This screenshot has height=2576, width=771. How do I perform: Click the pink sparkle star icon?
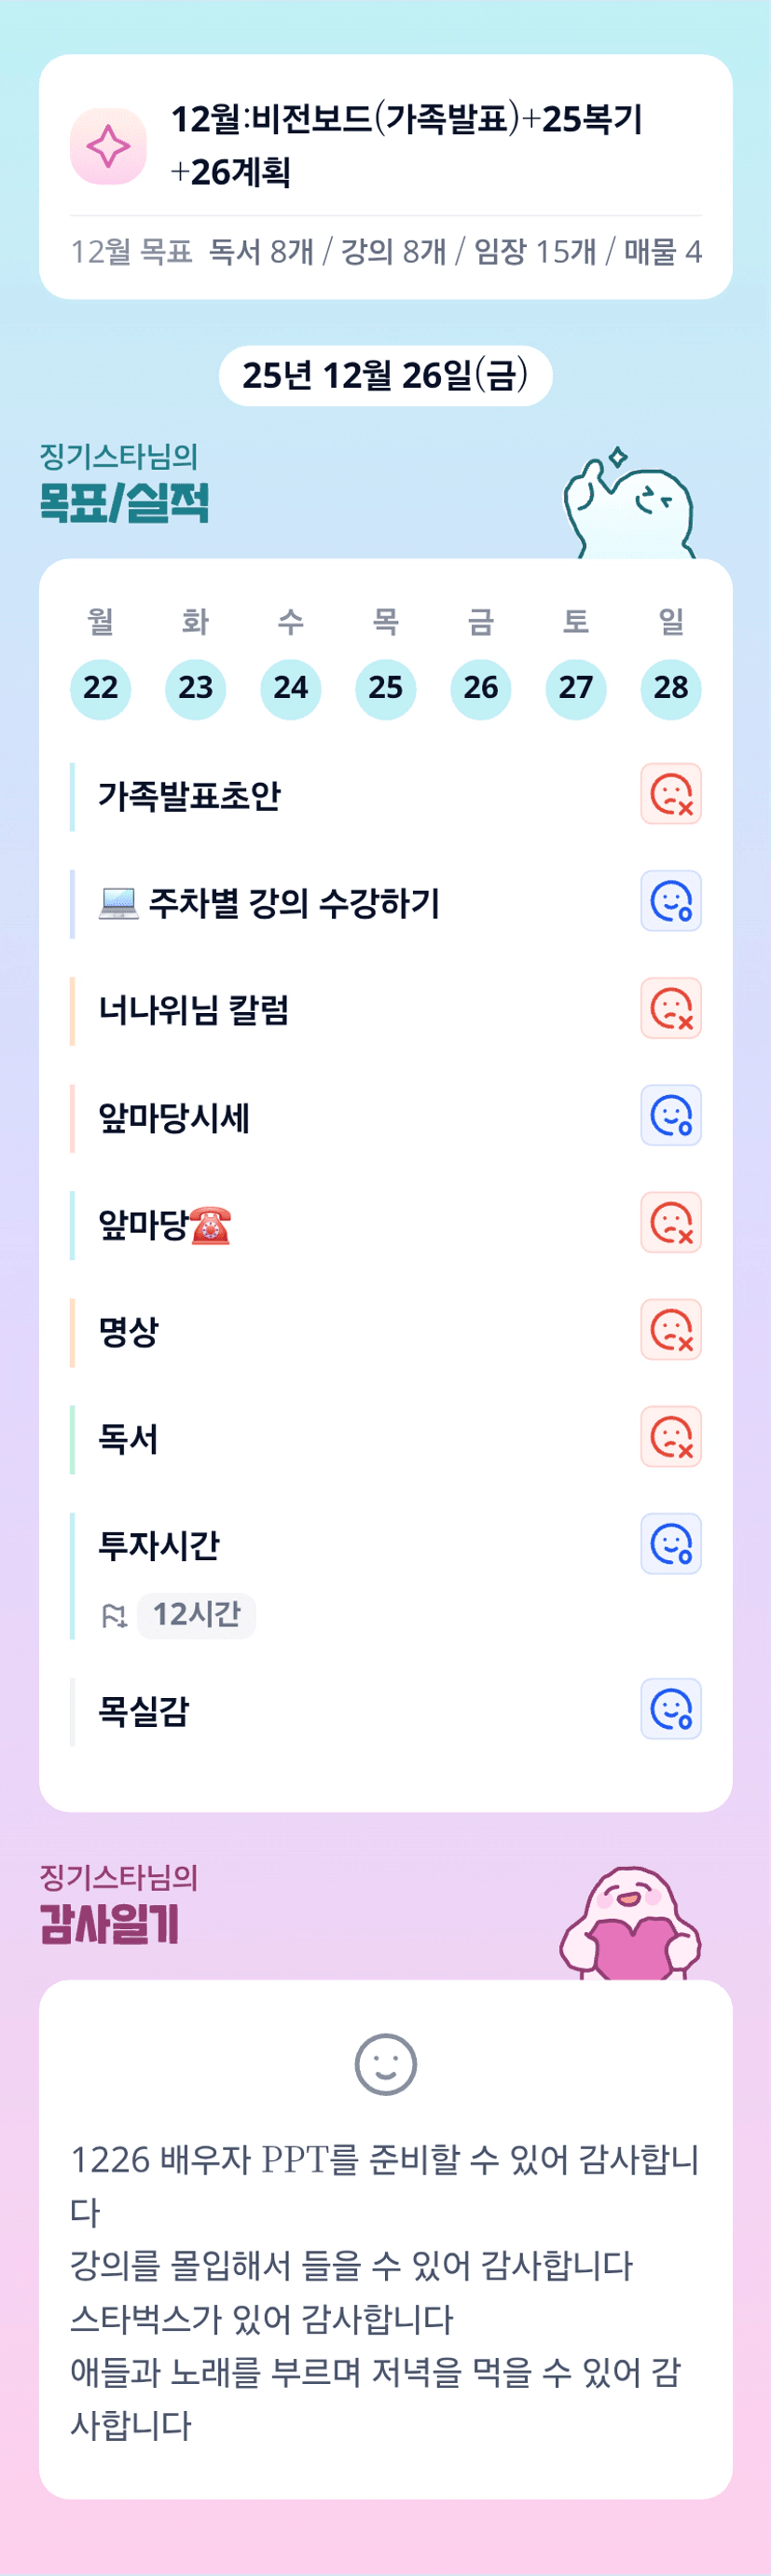click(108, 146)
